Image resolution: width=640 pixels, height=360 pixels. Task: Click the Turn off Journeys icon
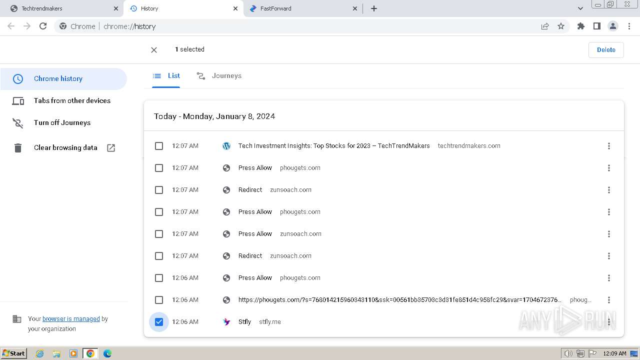(x=18, y=123)
